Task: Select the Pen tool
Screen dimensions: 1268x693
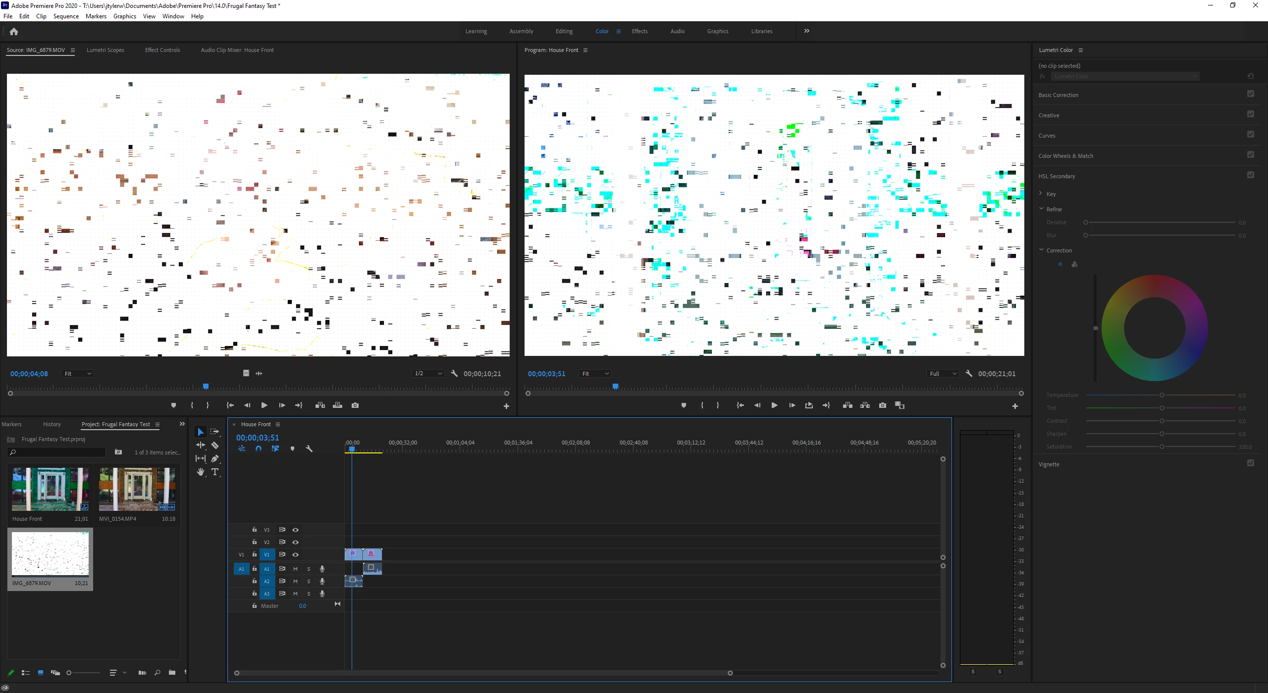Action: pos(215,459)
